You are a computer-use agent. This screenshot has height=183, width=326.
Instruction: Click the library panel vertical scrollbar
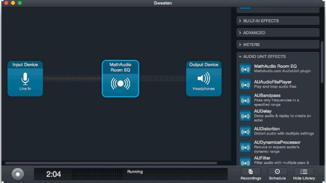click(x=322, y=62)
